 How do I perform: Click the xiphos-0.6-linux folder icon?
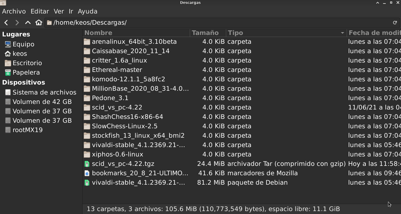(87, 154)
